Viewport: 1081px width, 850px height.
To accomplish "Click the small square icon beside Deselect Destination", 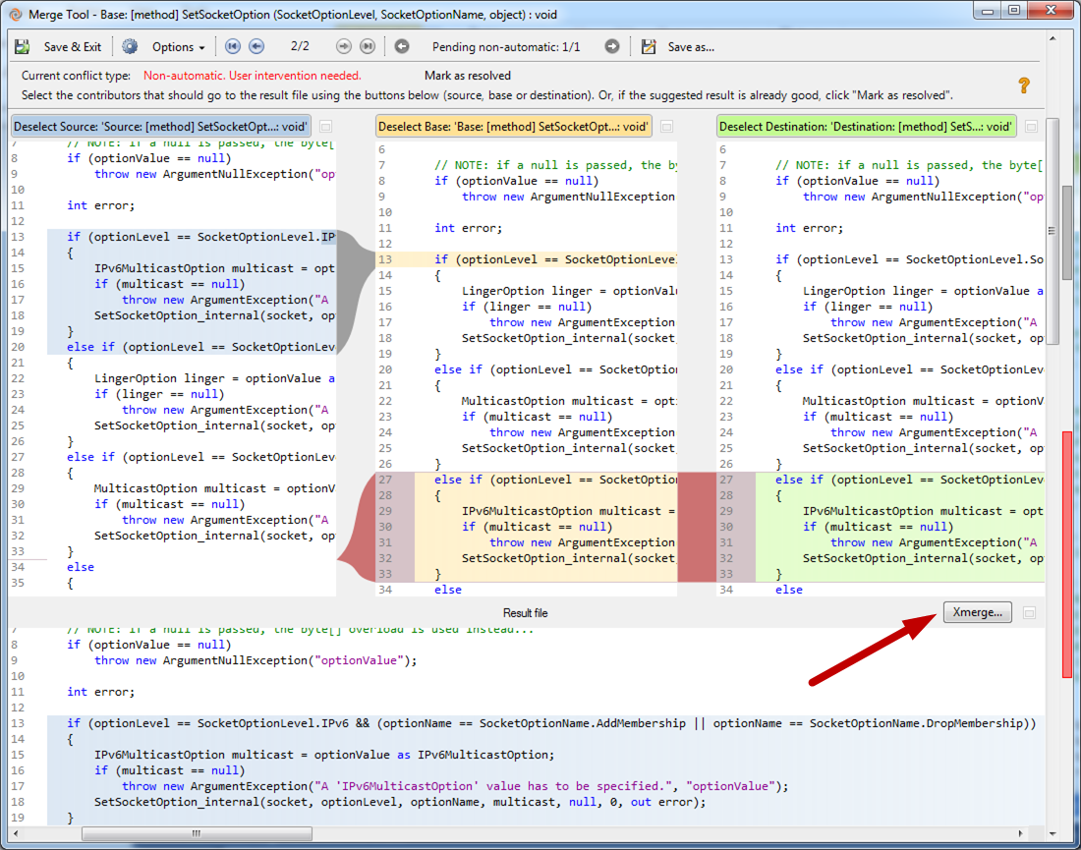I will click(1031, 127).
